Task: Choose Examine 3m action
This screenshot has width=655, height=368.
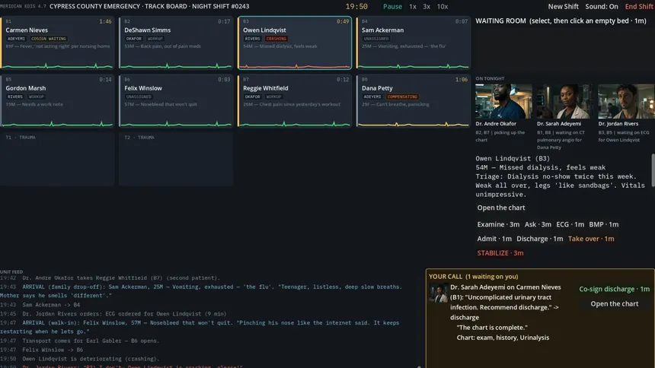Action: pyautogui.click(x=498, y=224)
